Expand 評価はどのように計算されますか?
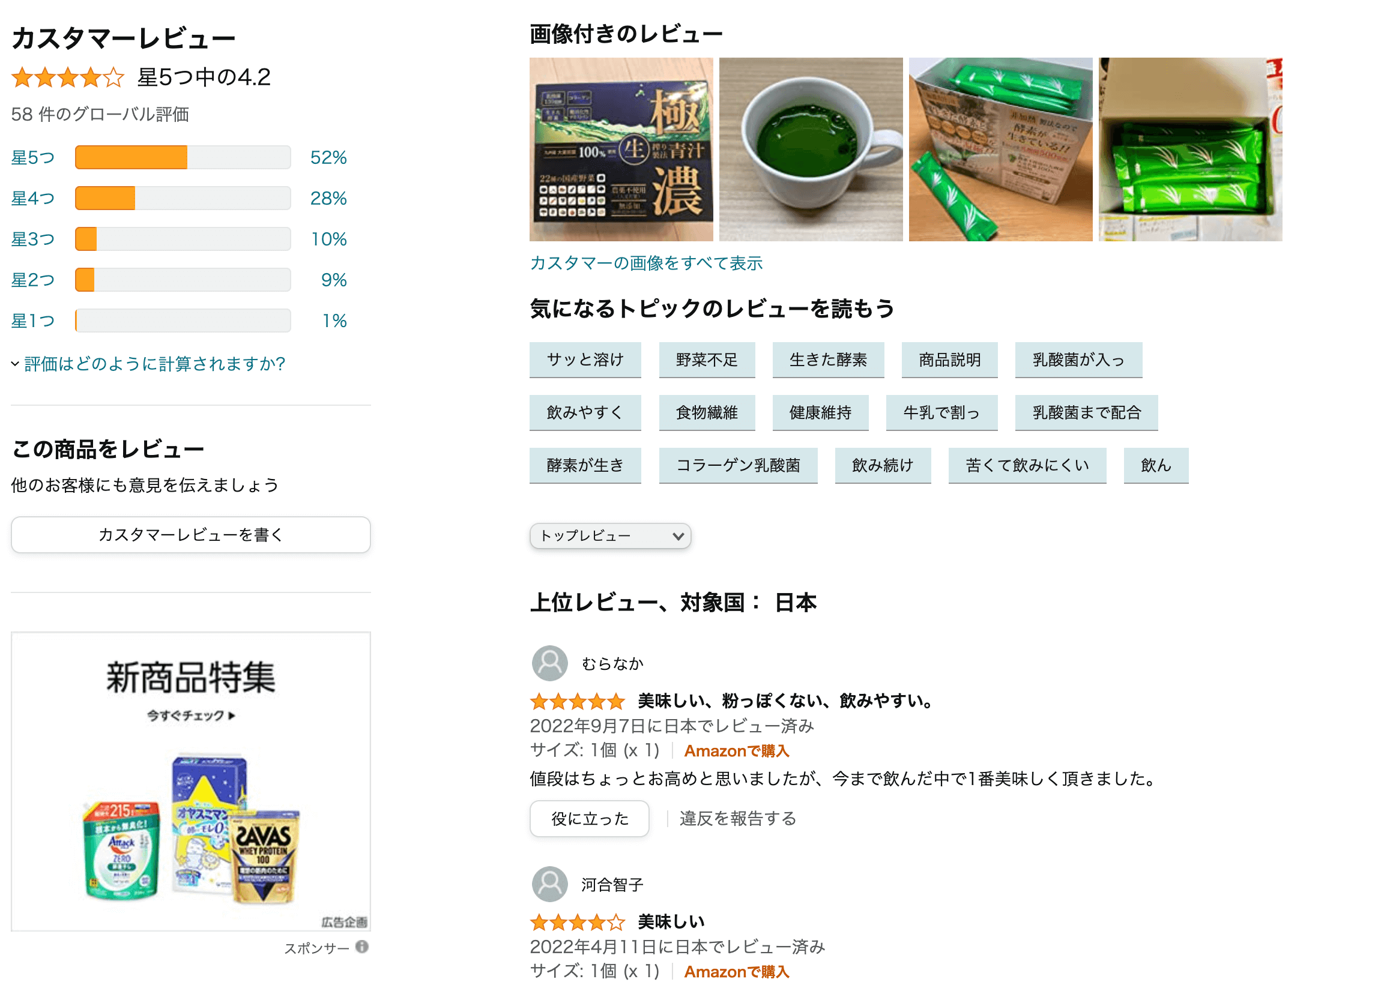 coord(154,363)
